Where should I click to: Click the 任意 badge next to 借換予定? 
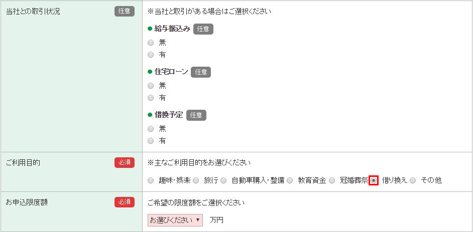coord(196,115)
